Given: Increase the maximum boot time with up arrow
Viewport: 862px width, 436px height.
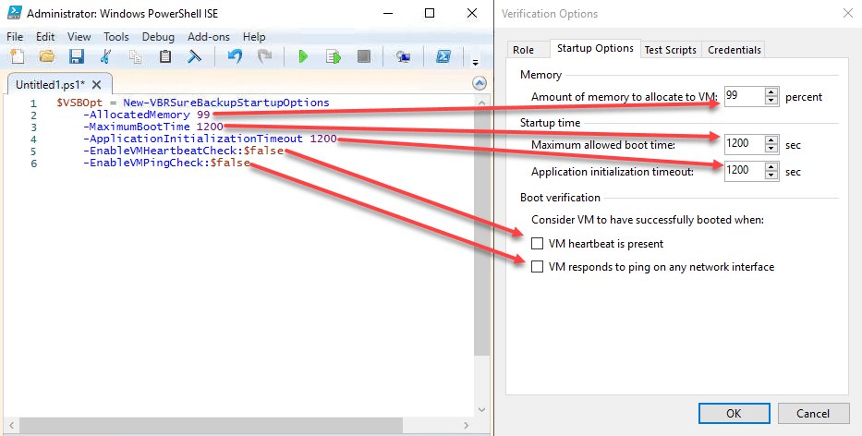Looking at the screenshot, I should [x=771, y=139].
